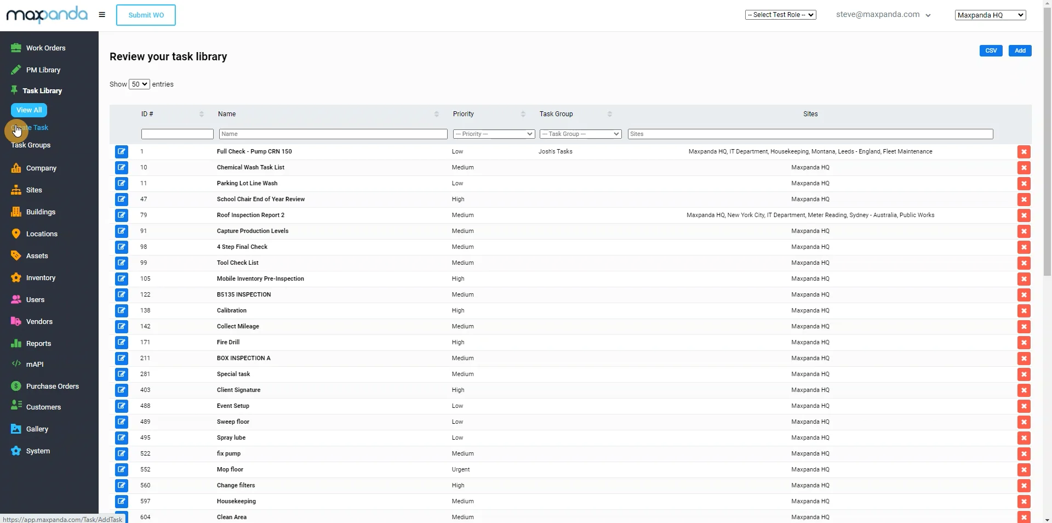Open the Priority filter dropdown
1052x523 pixels.
coord(493,134)
